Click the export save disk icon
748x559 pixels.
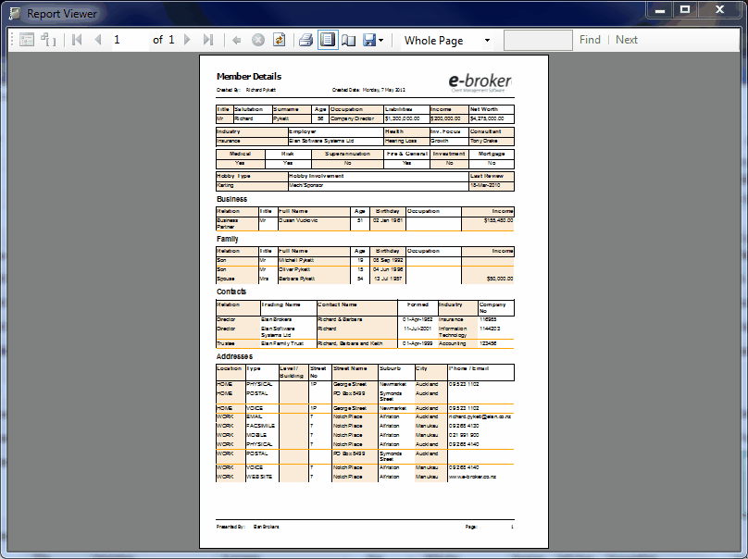click(369, 40)
